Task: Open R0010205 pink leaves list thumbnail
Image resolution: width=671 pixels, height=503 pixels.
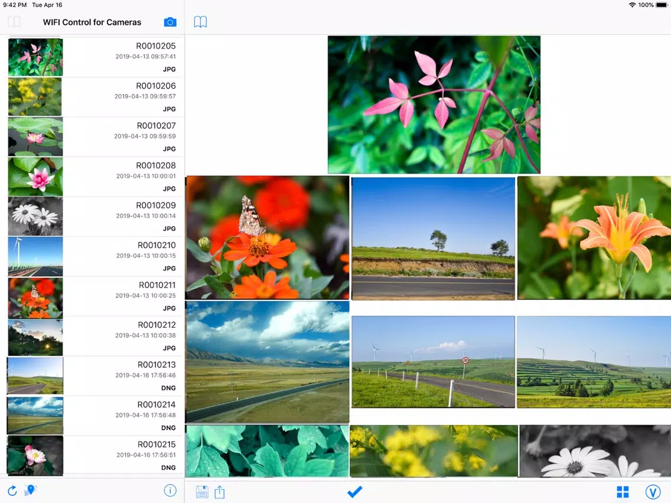Action: click(35, 57)
